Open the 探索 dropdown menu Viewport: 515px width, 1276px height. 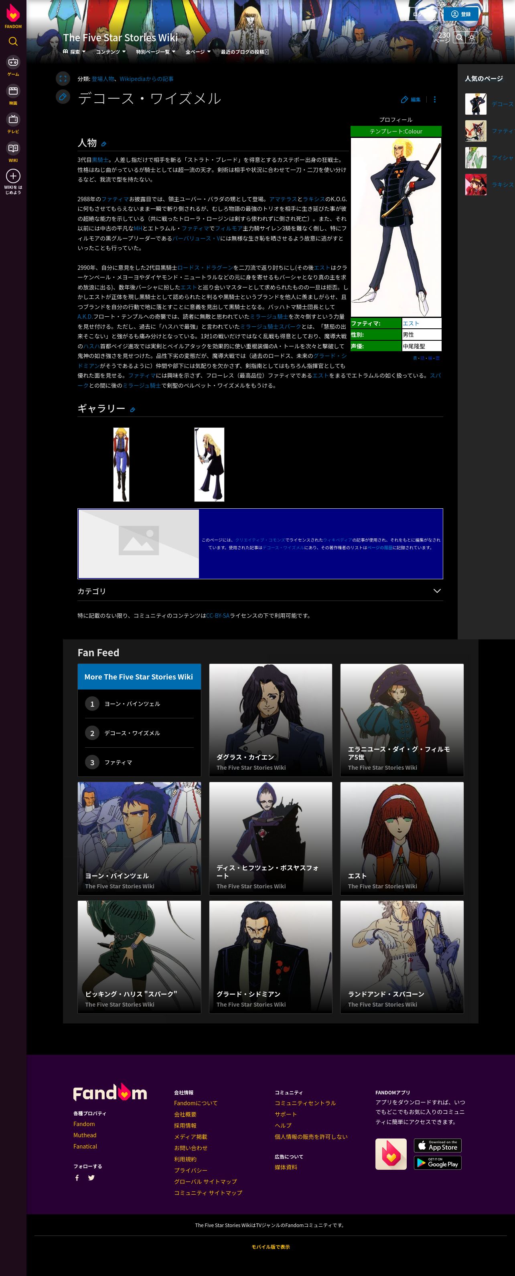[x=74, y=52]
